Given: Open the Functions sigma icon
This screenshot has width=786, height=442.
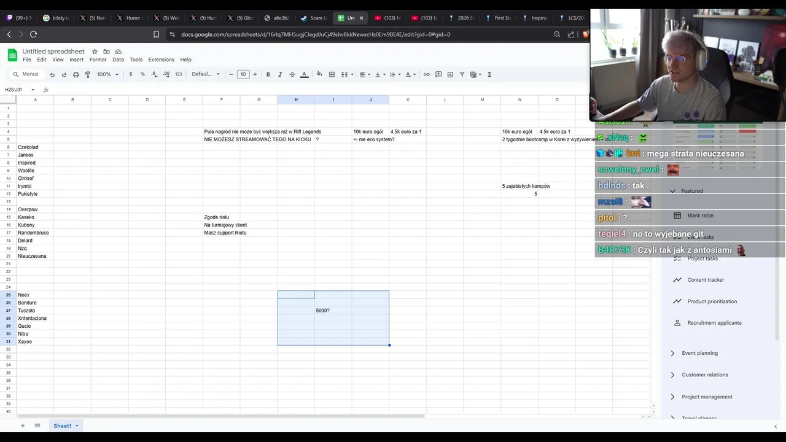Looking at the screenshot, I should coord(489,74).
